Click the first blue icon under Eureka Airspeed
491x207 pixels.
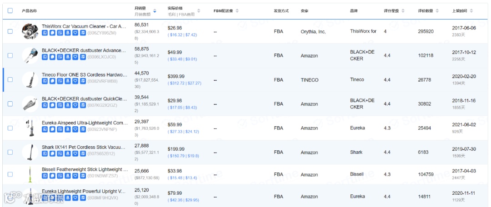click(45, 129)
